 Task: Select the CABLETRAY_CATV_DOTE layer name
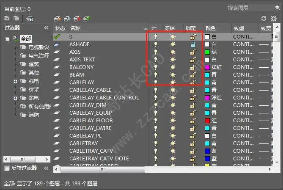click(x=99, y=159)
